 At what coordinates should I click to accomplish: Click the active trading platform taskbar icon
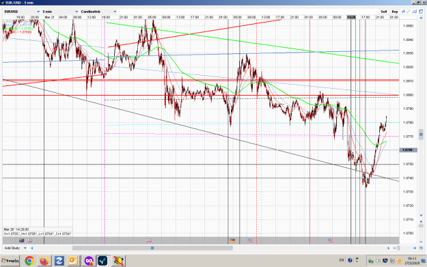pos(102,261)
